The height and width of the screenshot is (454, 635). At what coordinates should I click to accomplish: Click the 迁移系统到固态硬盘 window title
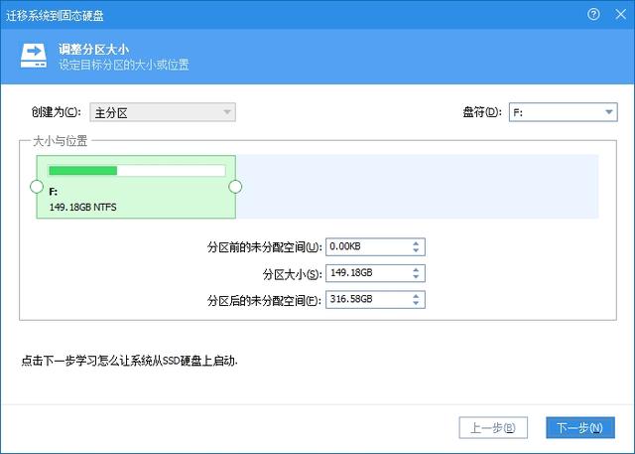[55, 16]
